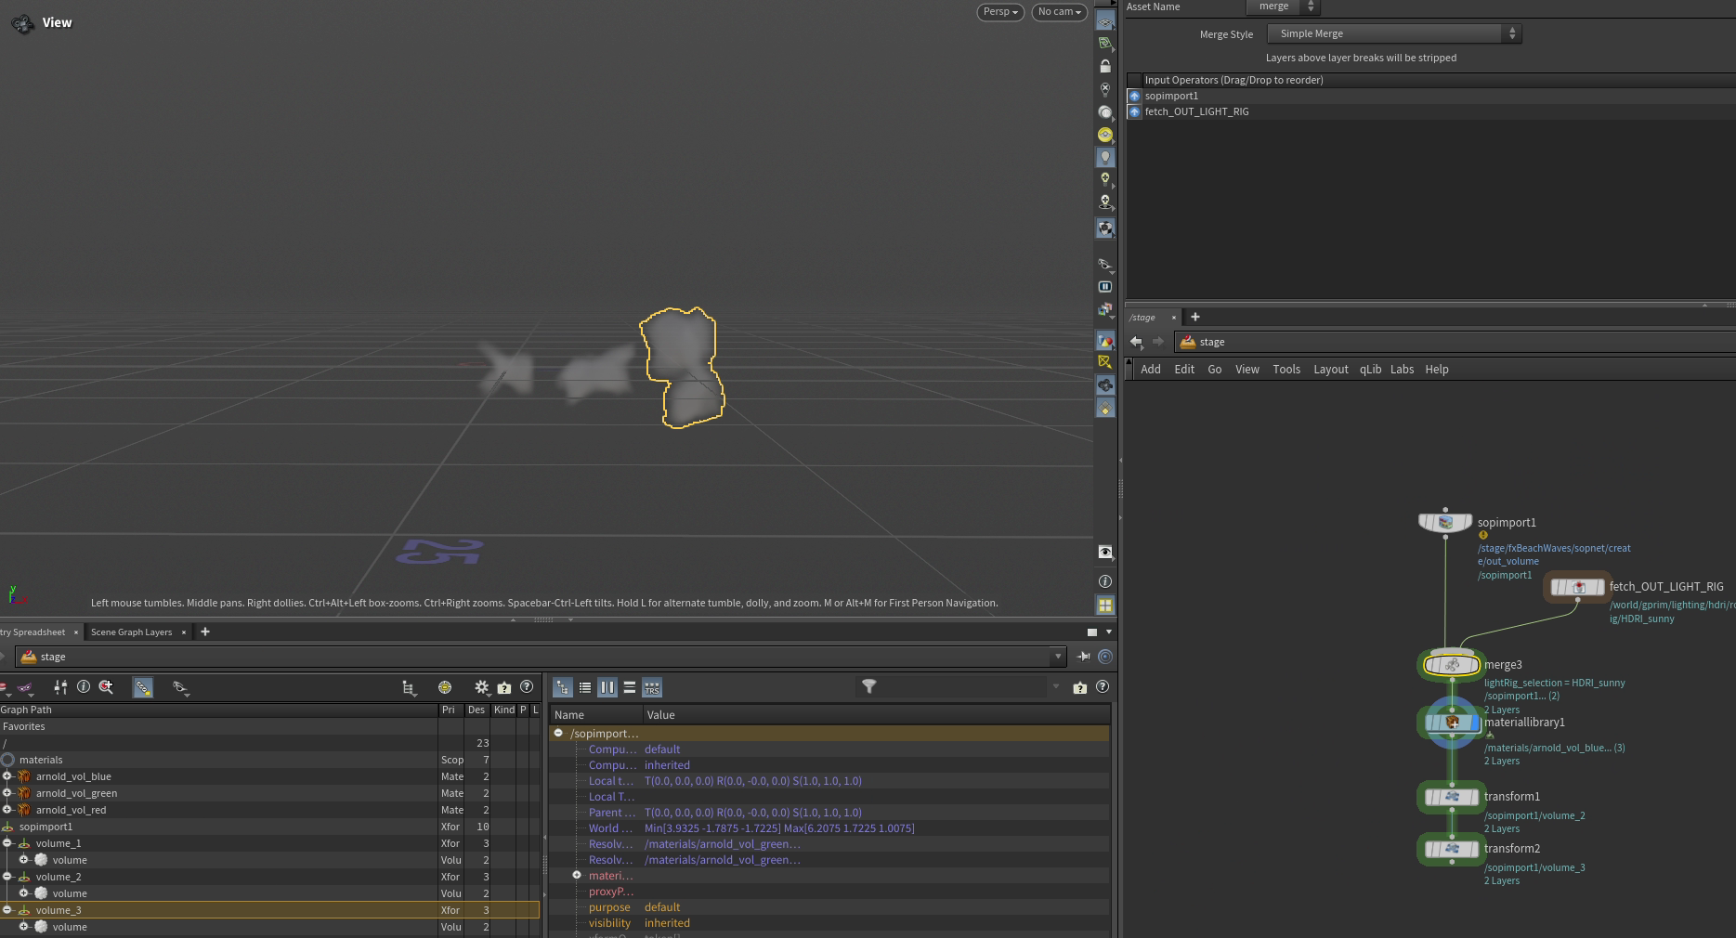Viewport: 1736px width, 938px height.
Task: Switch to Scene Graph Layers tab
Action: (131, 632)
